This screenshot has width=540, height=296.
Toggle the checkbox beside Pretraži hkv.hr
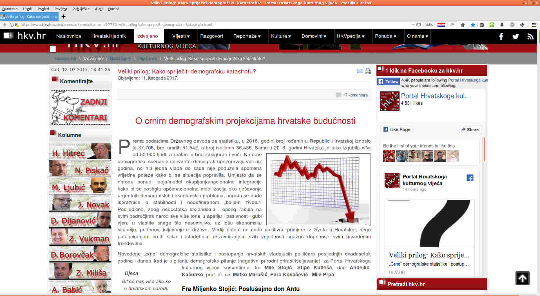click(381, 282)
